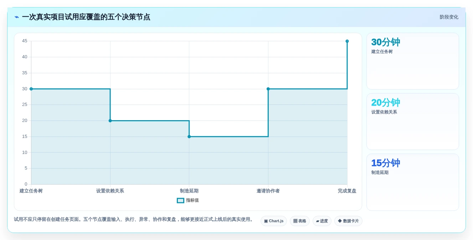Click the 阶段变化 label in header

449,17
